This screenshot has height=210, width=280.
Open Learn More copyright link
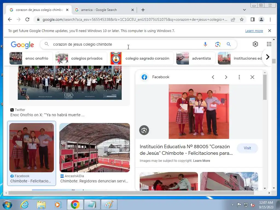(x=202, y=161)
